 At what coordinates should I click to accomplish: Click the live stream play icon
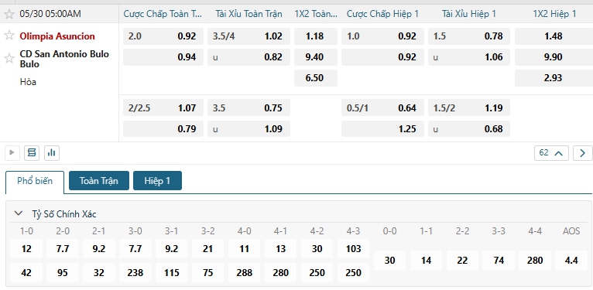(x=12, y=152)
